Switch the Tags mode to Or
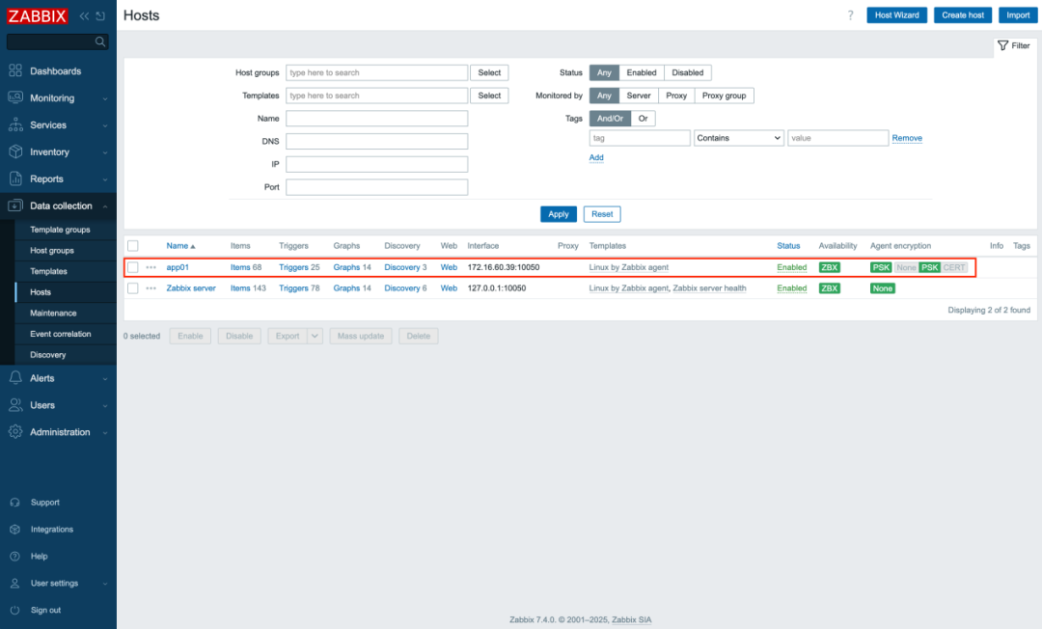 click(x=643, y=119)
